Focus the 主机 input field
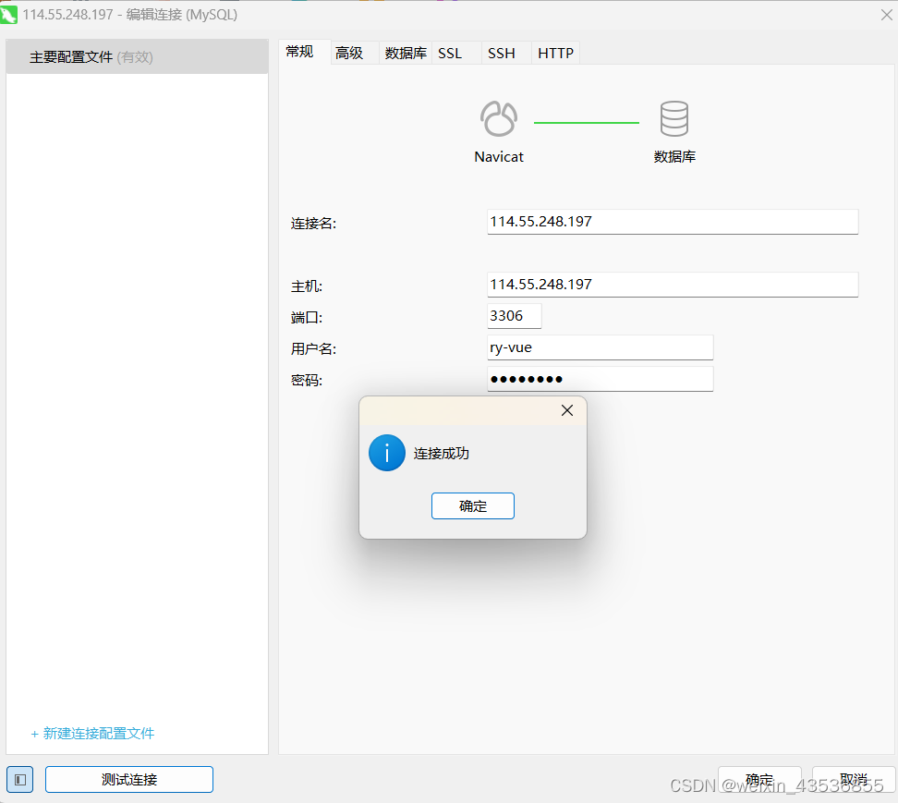Image resolution: width=898 pixels, height=803 pixels. 673,285
